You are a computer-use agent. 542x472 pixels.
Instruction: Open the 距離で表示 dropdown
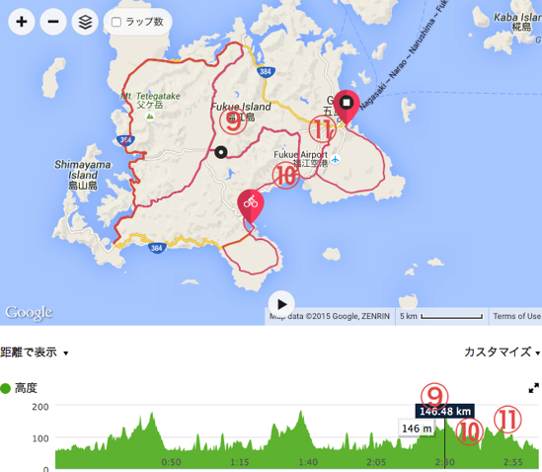click(35, 353)
